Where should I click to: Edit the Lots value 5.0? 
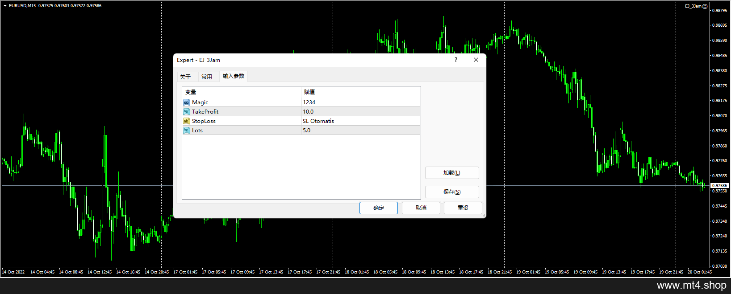point(361,131)
